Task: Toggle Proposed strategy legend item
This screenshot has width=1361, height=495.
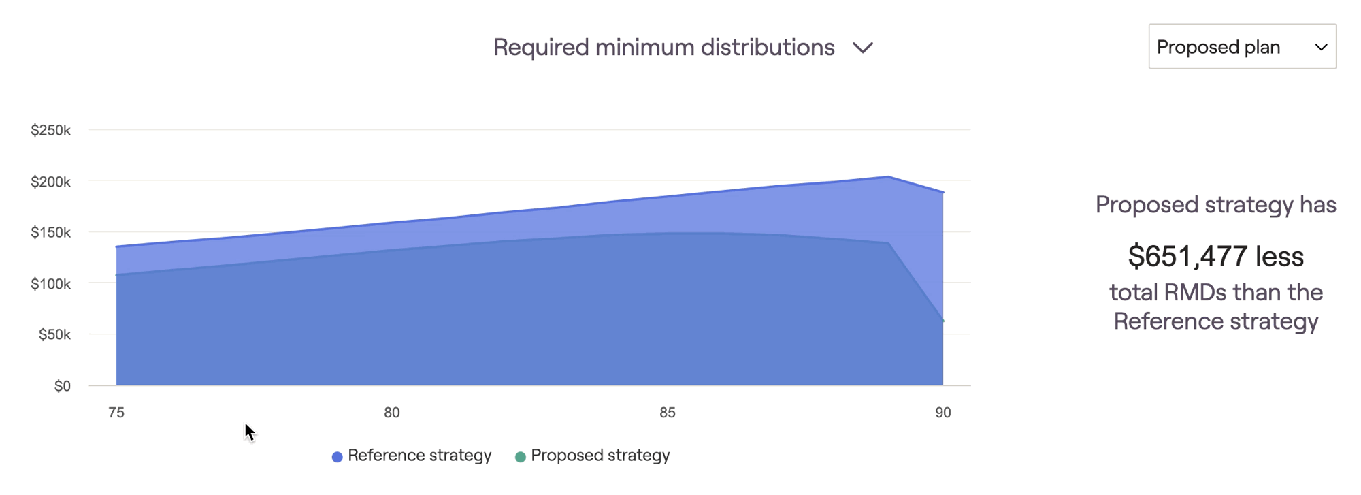Action: pos(600,456)
